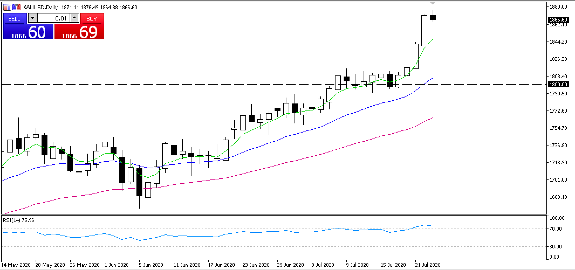Click the 1880.00 price scale value
The image size is (575, 270).
[x=558, y=7]
